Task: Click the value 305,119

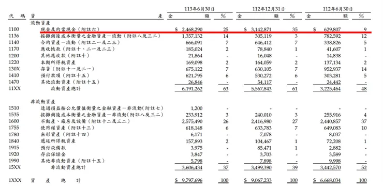Action: pyautogui.click(x=263, y=36)
